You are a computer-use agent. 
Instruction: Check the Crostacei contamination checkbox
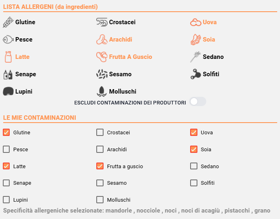pos(100,132)
